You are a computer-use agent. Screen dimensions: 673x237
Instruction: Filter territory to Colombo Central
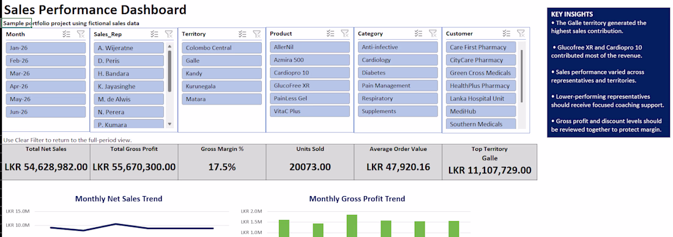pyautogui.click(x=222, y=48)
